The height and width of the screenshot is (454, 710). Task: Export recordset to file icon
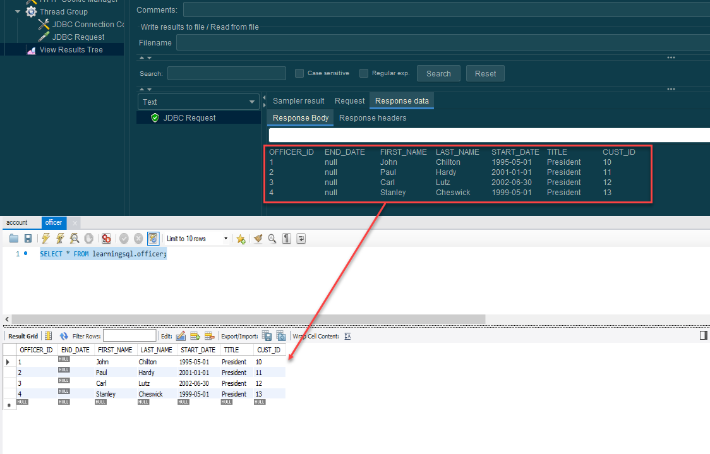[x=267, y=336]
